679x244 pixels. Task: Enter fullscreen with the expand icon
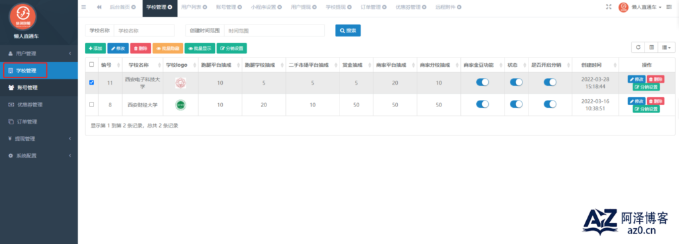point(609,7)
